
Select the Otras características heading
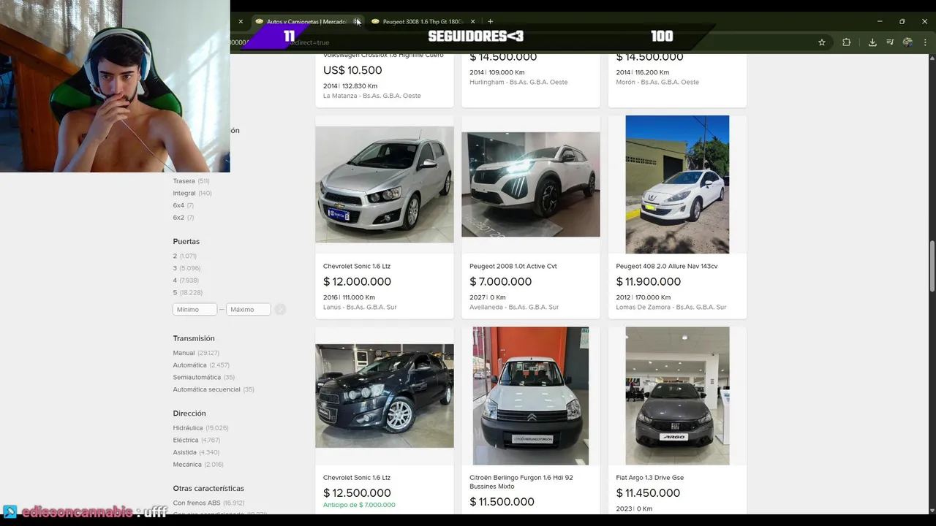click(208, 488)
